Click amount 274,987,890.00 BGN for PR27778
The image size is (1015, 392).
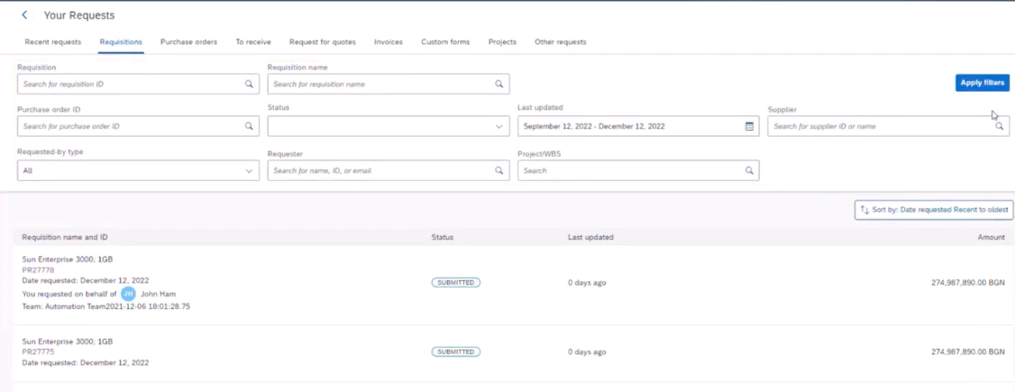[968, 283]
